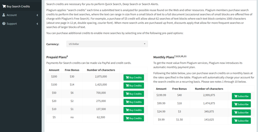Buy Credits for the $50 prepaid plan
The width and height of the screenshot is (258, 132).
click(134, 94)
